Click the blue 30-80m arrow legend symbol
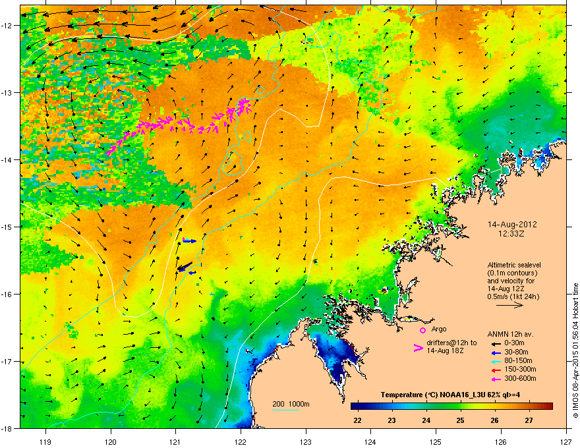Screen dimensions: 580x448 click(496, 352)
